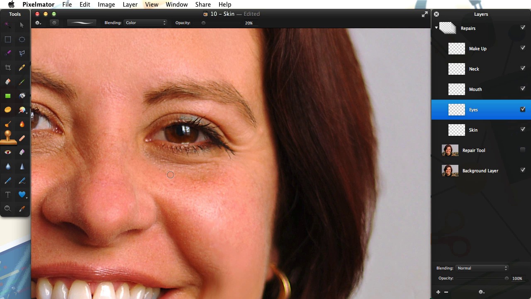The image size is (531, 299).
Task: Toggle visibility of Mouth layer
Action: pyautogui.click(x=523, y=88)
